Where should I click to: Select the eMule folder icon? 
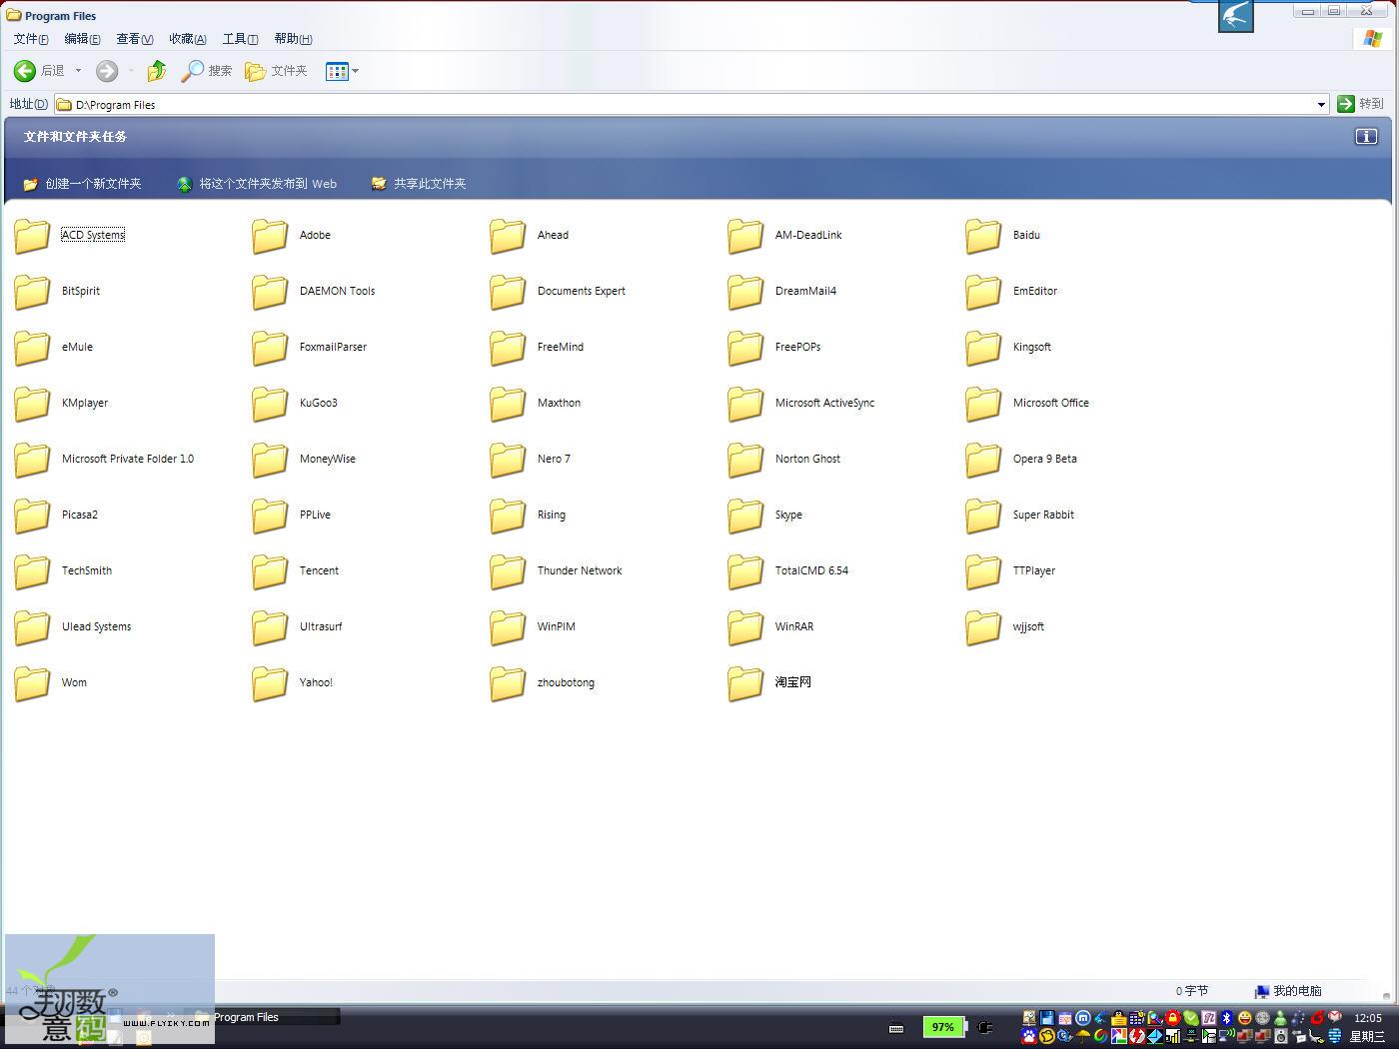coord(32,348)
